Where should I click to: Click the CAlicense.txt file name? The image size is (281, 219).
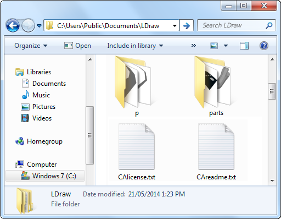pos(137,177)
